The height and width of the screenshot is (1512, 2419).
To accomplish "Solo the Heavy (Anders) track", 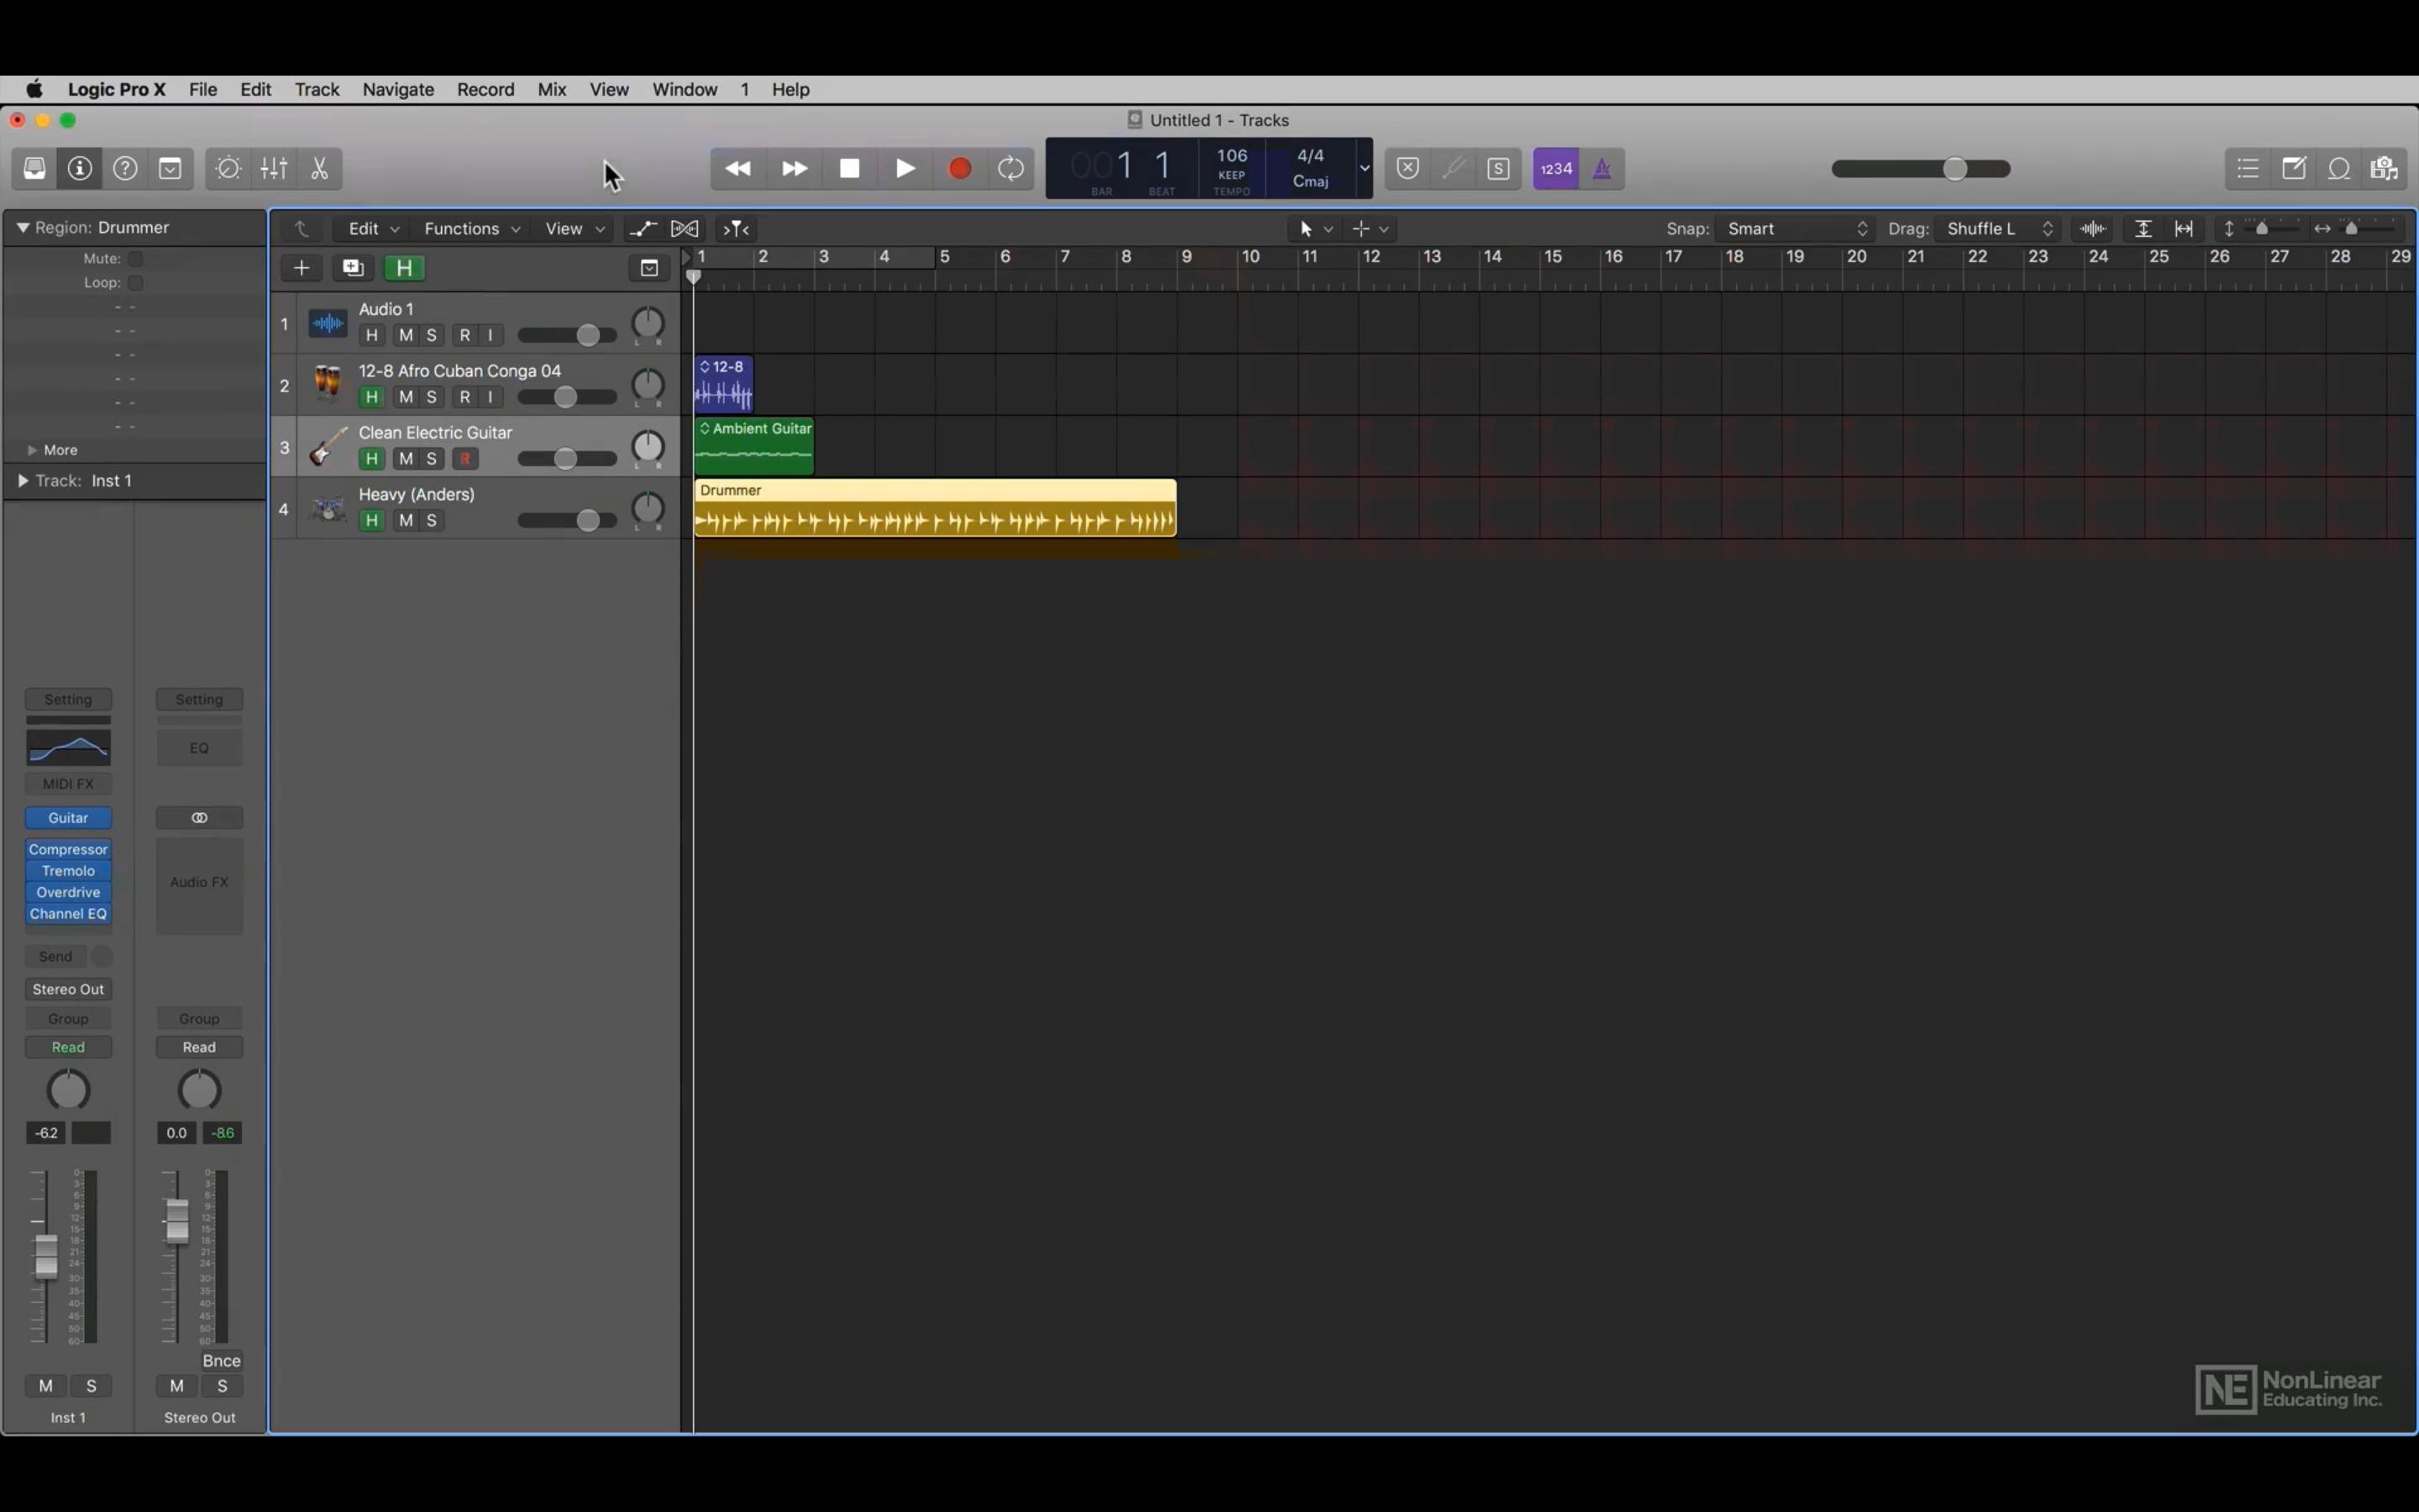I will click(x=432, y=521).
